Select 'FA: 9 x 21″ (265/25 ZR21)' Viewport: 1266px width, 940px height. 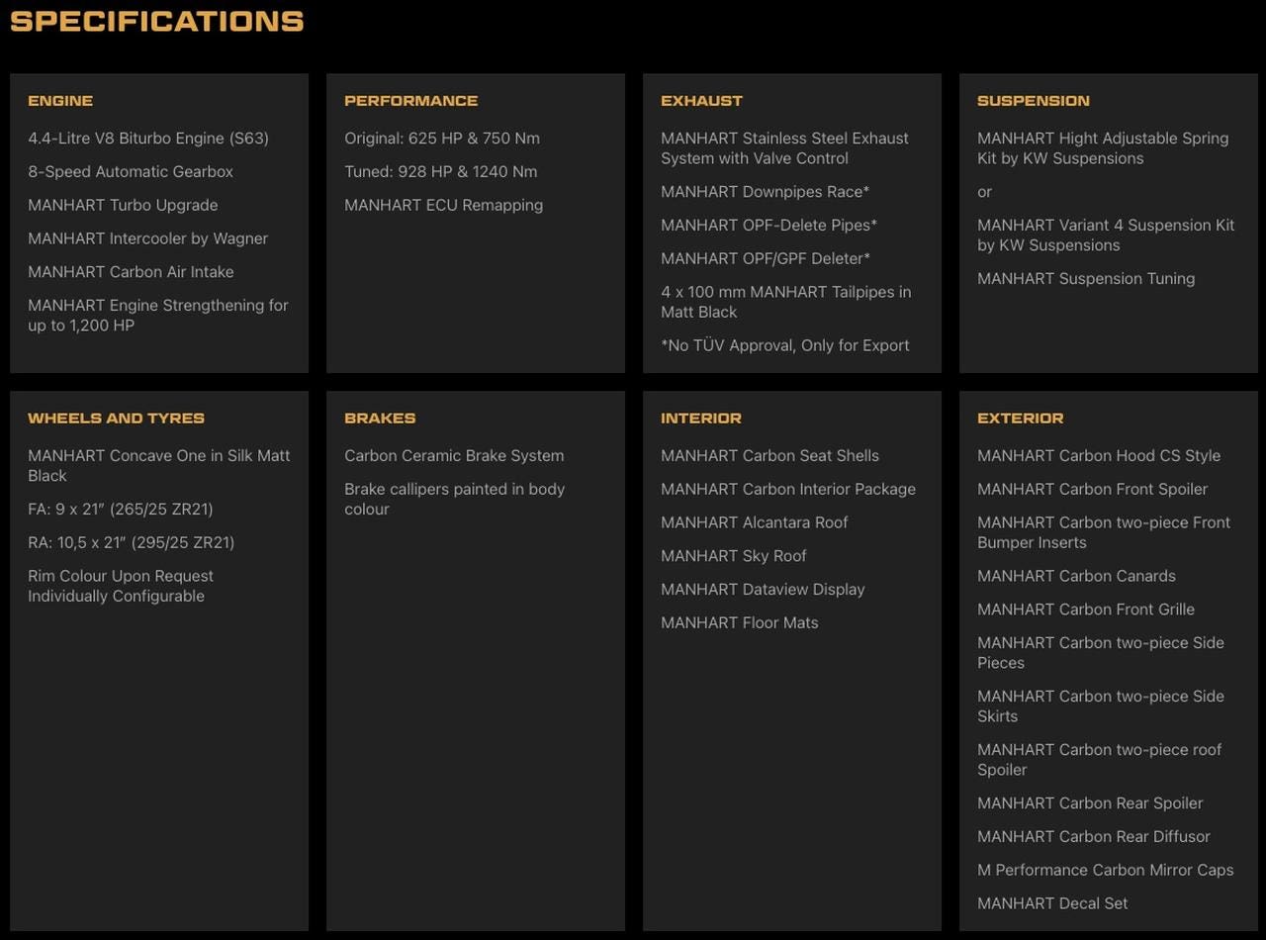[x=121, y=510]
